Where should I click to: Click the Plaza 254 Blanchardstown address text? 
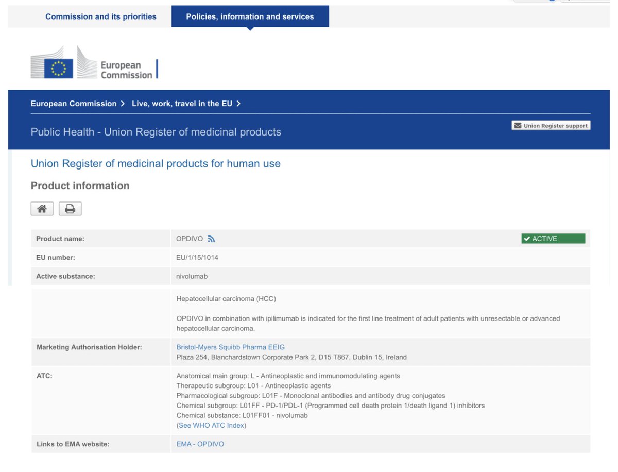coord(291,357)
